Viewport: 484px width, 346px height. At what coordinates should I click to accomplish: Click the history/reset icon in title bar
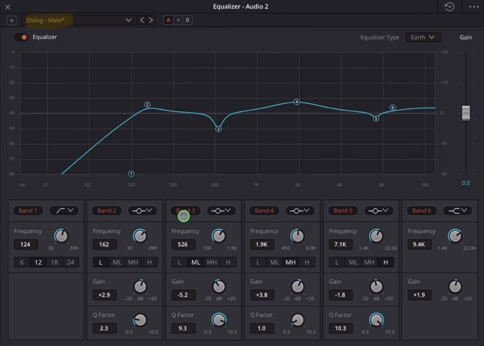[x=449, y=6]
